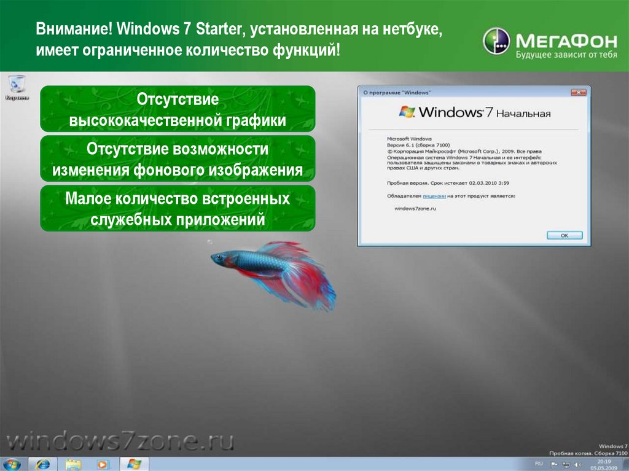Viewport: 629px width, 471px height.
Task: Open the Recycle Bin desktop icon
Action: click(x=17, y=87)
